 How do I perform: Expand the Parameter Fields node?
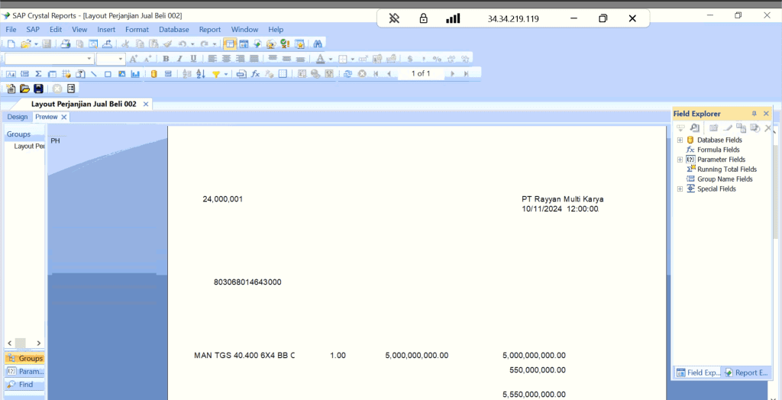pyautogui.click(x=680, y=160)
